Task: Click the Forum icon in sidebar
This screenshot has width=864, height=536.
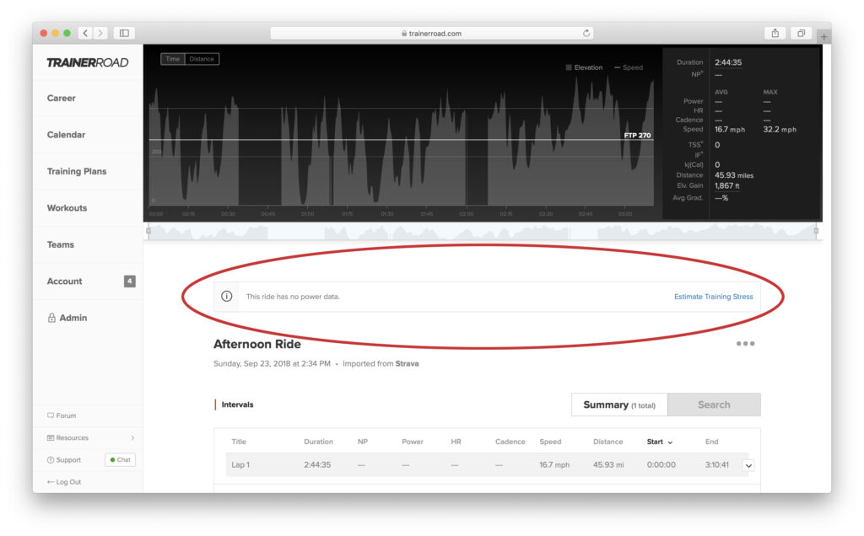Action: click(x=52, y=415)
